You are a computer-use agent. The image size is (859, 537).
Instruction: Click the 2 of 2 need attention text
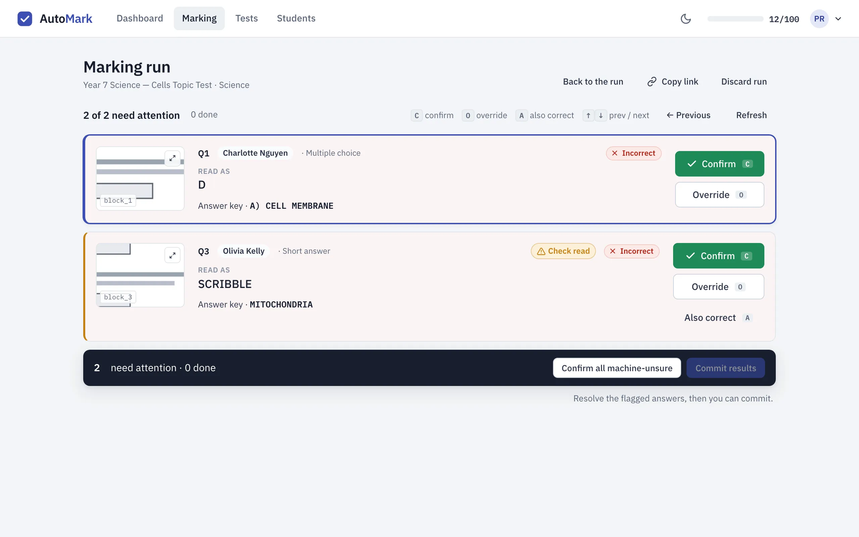(131, 115)
